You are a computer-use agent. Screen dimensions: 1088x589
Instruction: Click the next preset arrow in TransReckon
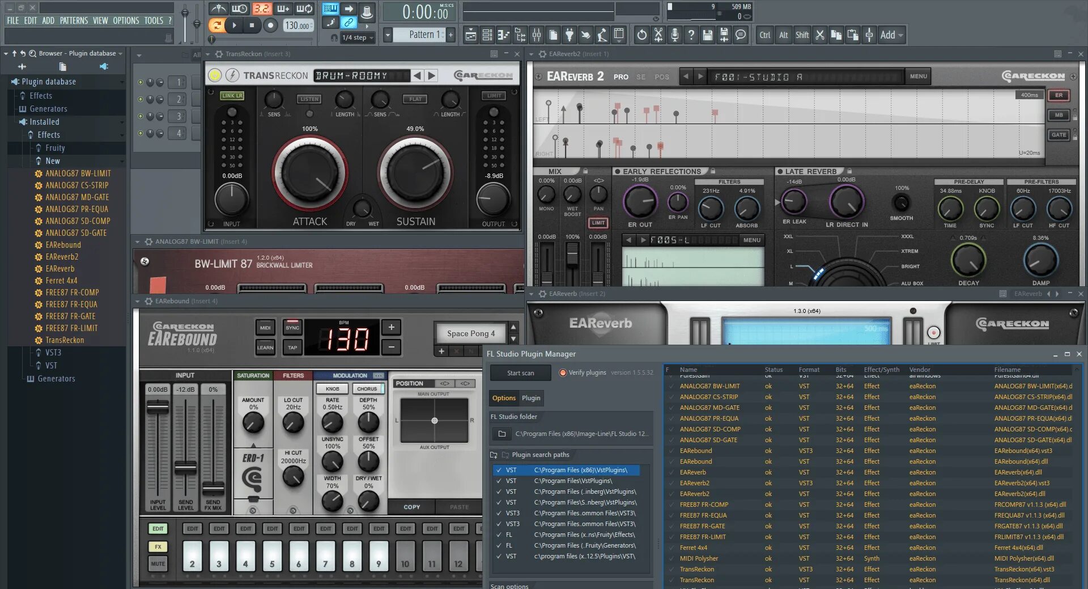[432, 75]
